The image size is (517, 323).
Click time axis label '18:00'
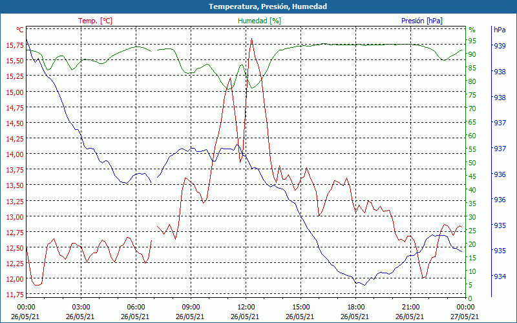356,307
